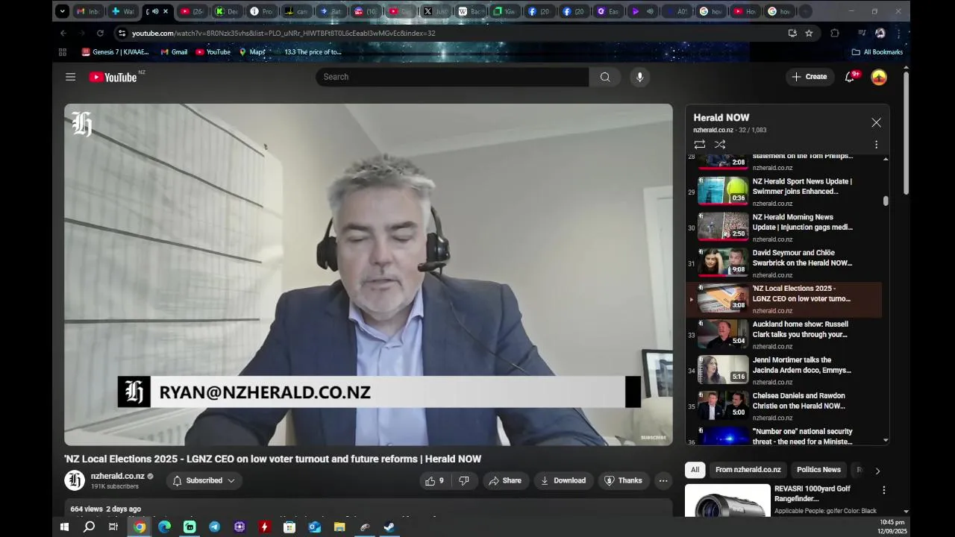The width and height of the screenshot is (955, 537).
Task: Open Windows Start menu
Action: [x=64, y=527]
